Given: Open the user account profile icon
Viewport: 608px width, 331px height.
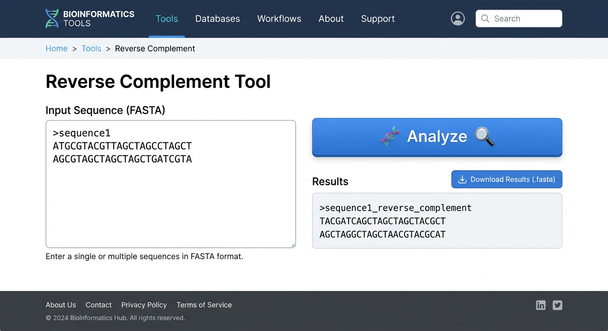Looking at the screenshot, I should click(458, 19).
